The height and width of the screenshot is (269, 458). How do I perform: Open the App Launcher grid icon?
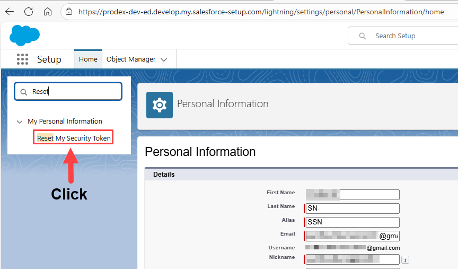coord(22,59)
